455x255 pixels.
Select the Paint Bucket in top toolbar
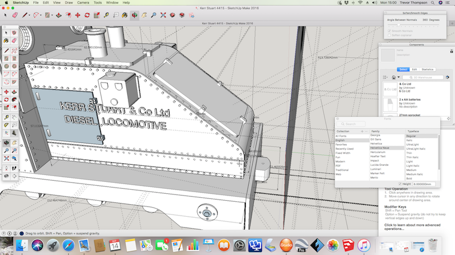125,15
